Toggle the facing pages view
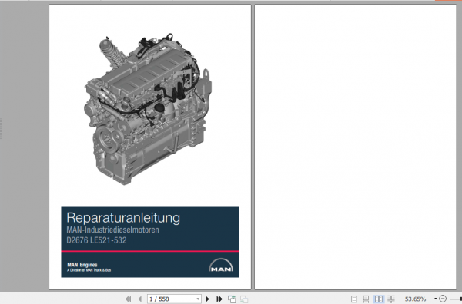The image size is (462, 304). pos(379,299)
